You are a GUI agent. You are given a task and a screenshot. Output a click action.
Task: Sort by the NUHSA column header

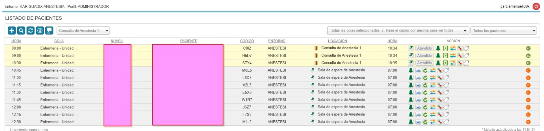(x=117, y=41)
